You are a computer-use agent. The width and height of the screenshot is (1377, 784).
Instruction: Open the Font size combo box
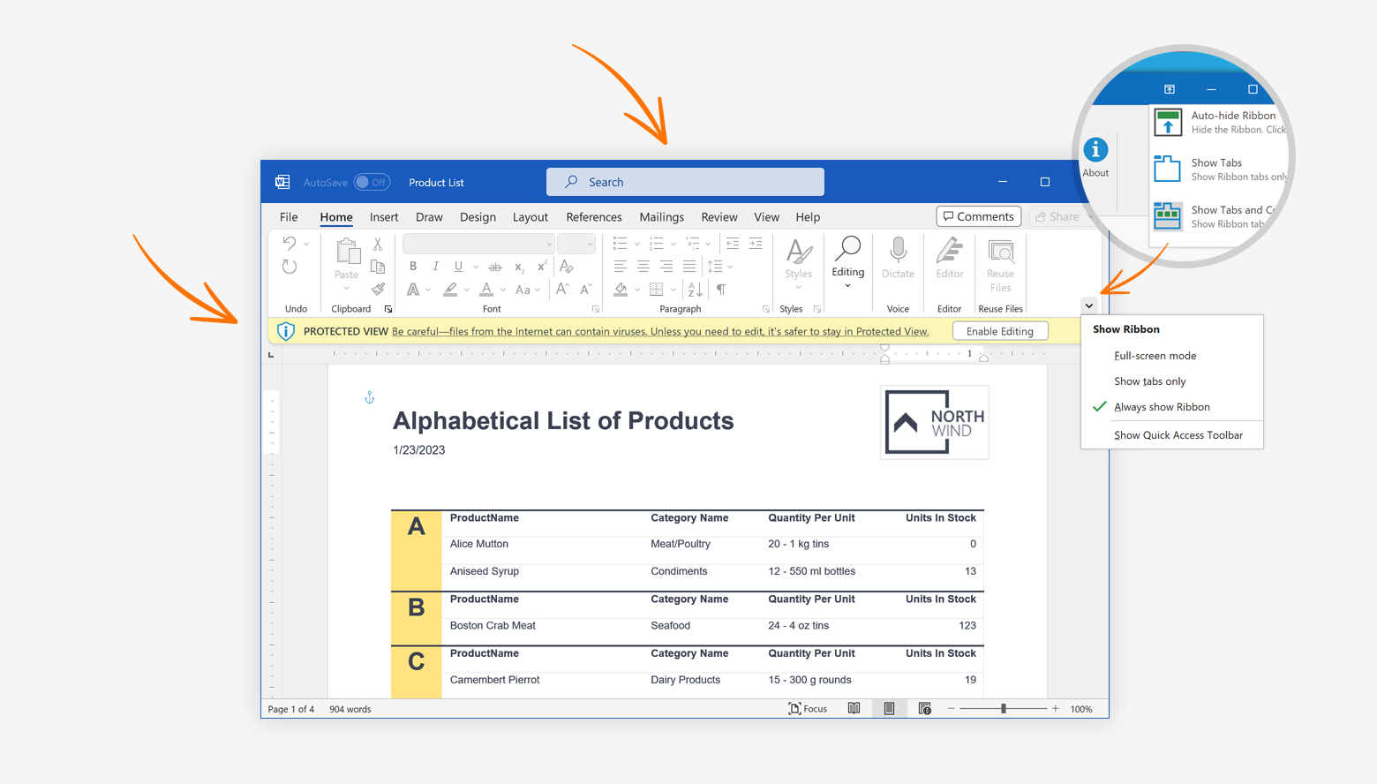[576, 244]
